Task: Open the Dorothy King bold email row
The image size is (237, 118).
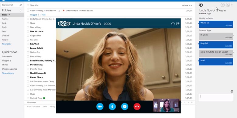Action: pos(36,65)
